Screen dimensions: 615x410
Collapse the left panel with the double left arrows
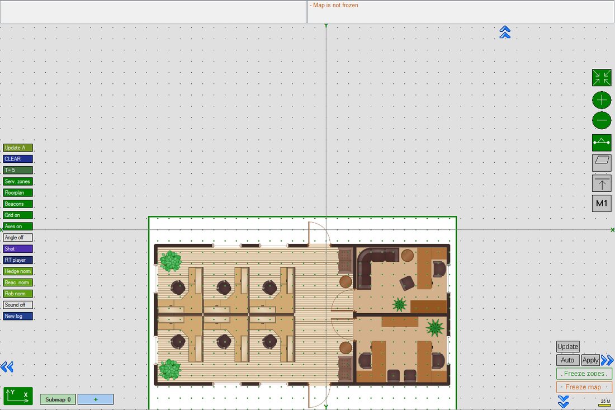pos(7,367)
